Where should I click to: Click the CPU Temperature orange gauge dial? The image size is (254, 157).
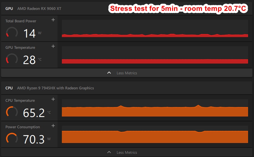coord(12,112)
